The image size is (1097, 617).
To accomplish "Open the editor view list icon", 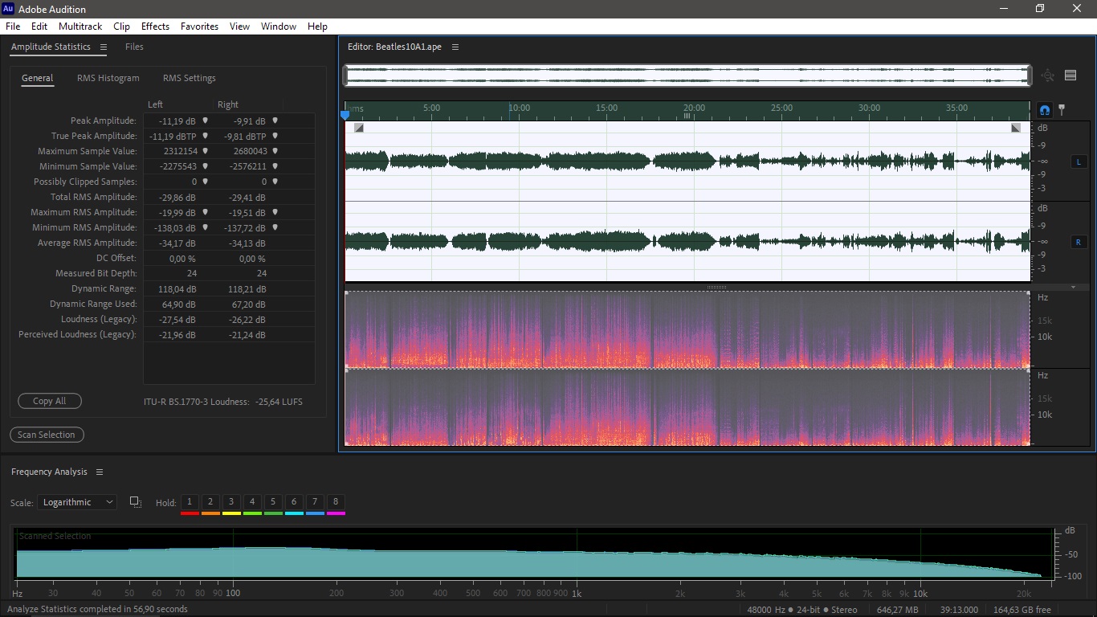I will [x=1070, y=76].
